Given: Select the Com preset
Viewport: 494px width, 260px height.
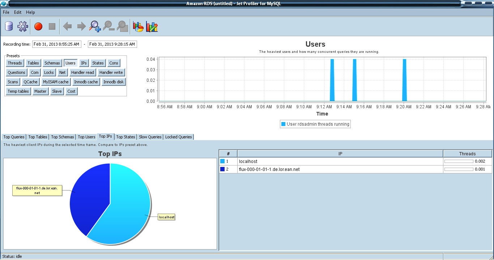Looking at the screenshot, I should (x=35, y=72).
